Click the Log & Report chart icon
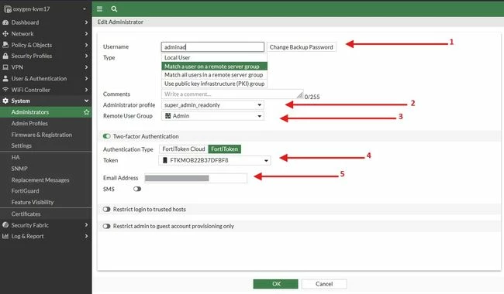504x294 pixels. (x=5, y=236)
